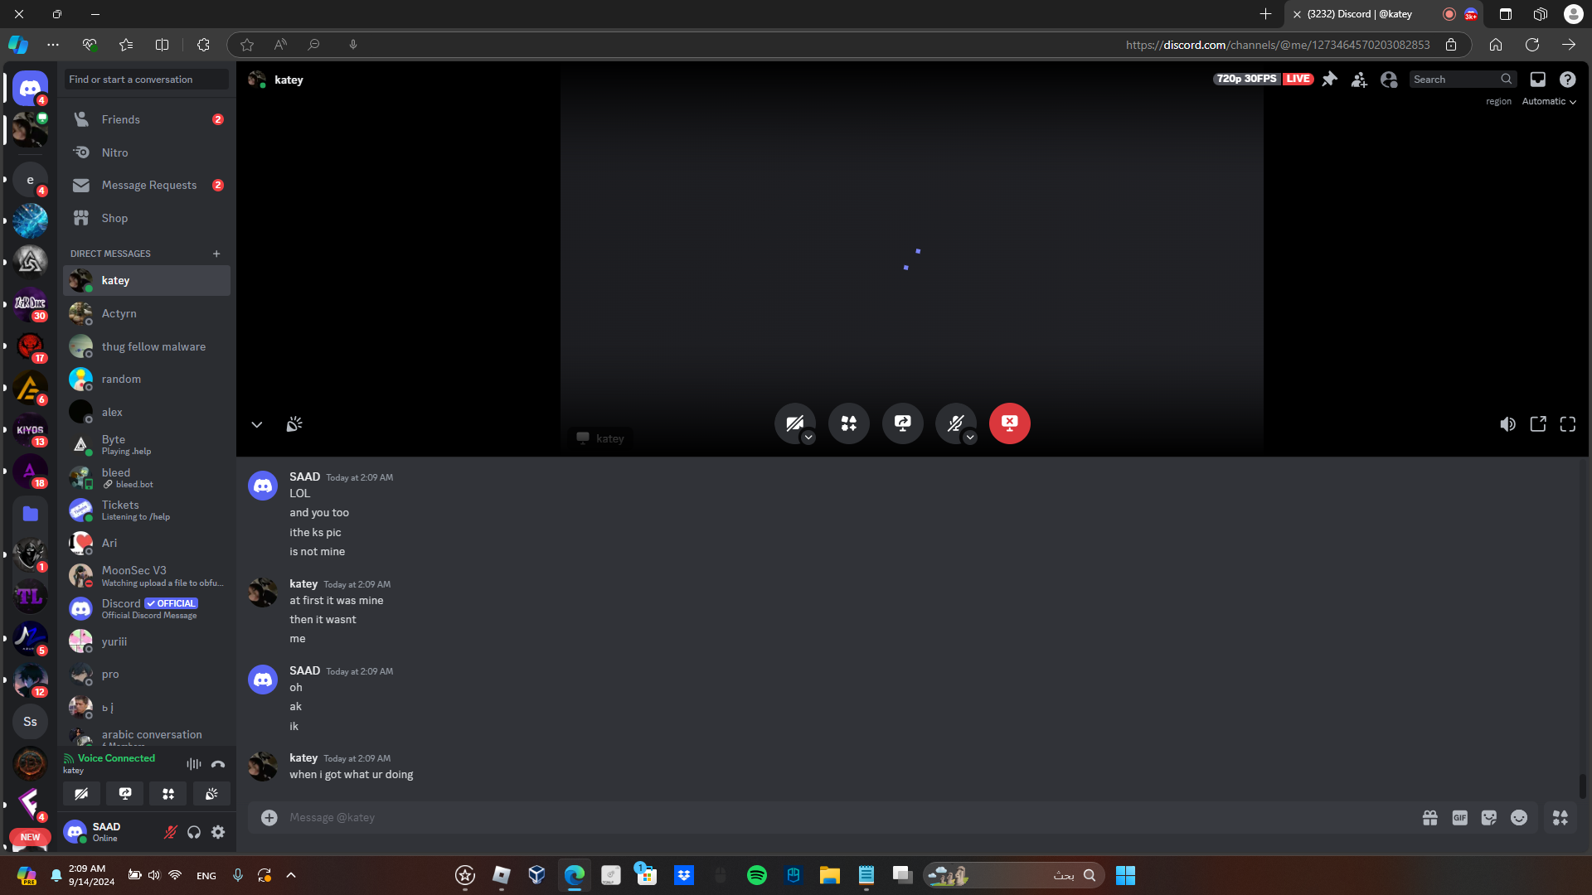Pop out the call window
Screen dimensions: 1592x895
coord(1538,424)
